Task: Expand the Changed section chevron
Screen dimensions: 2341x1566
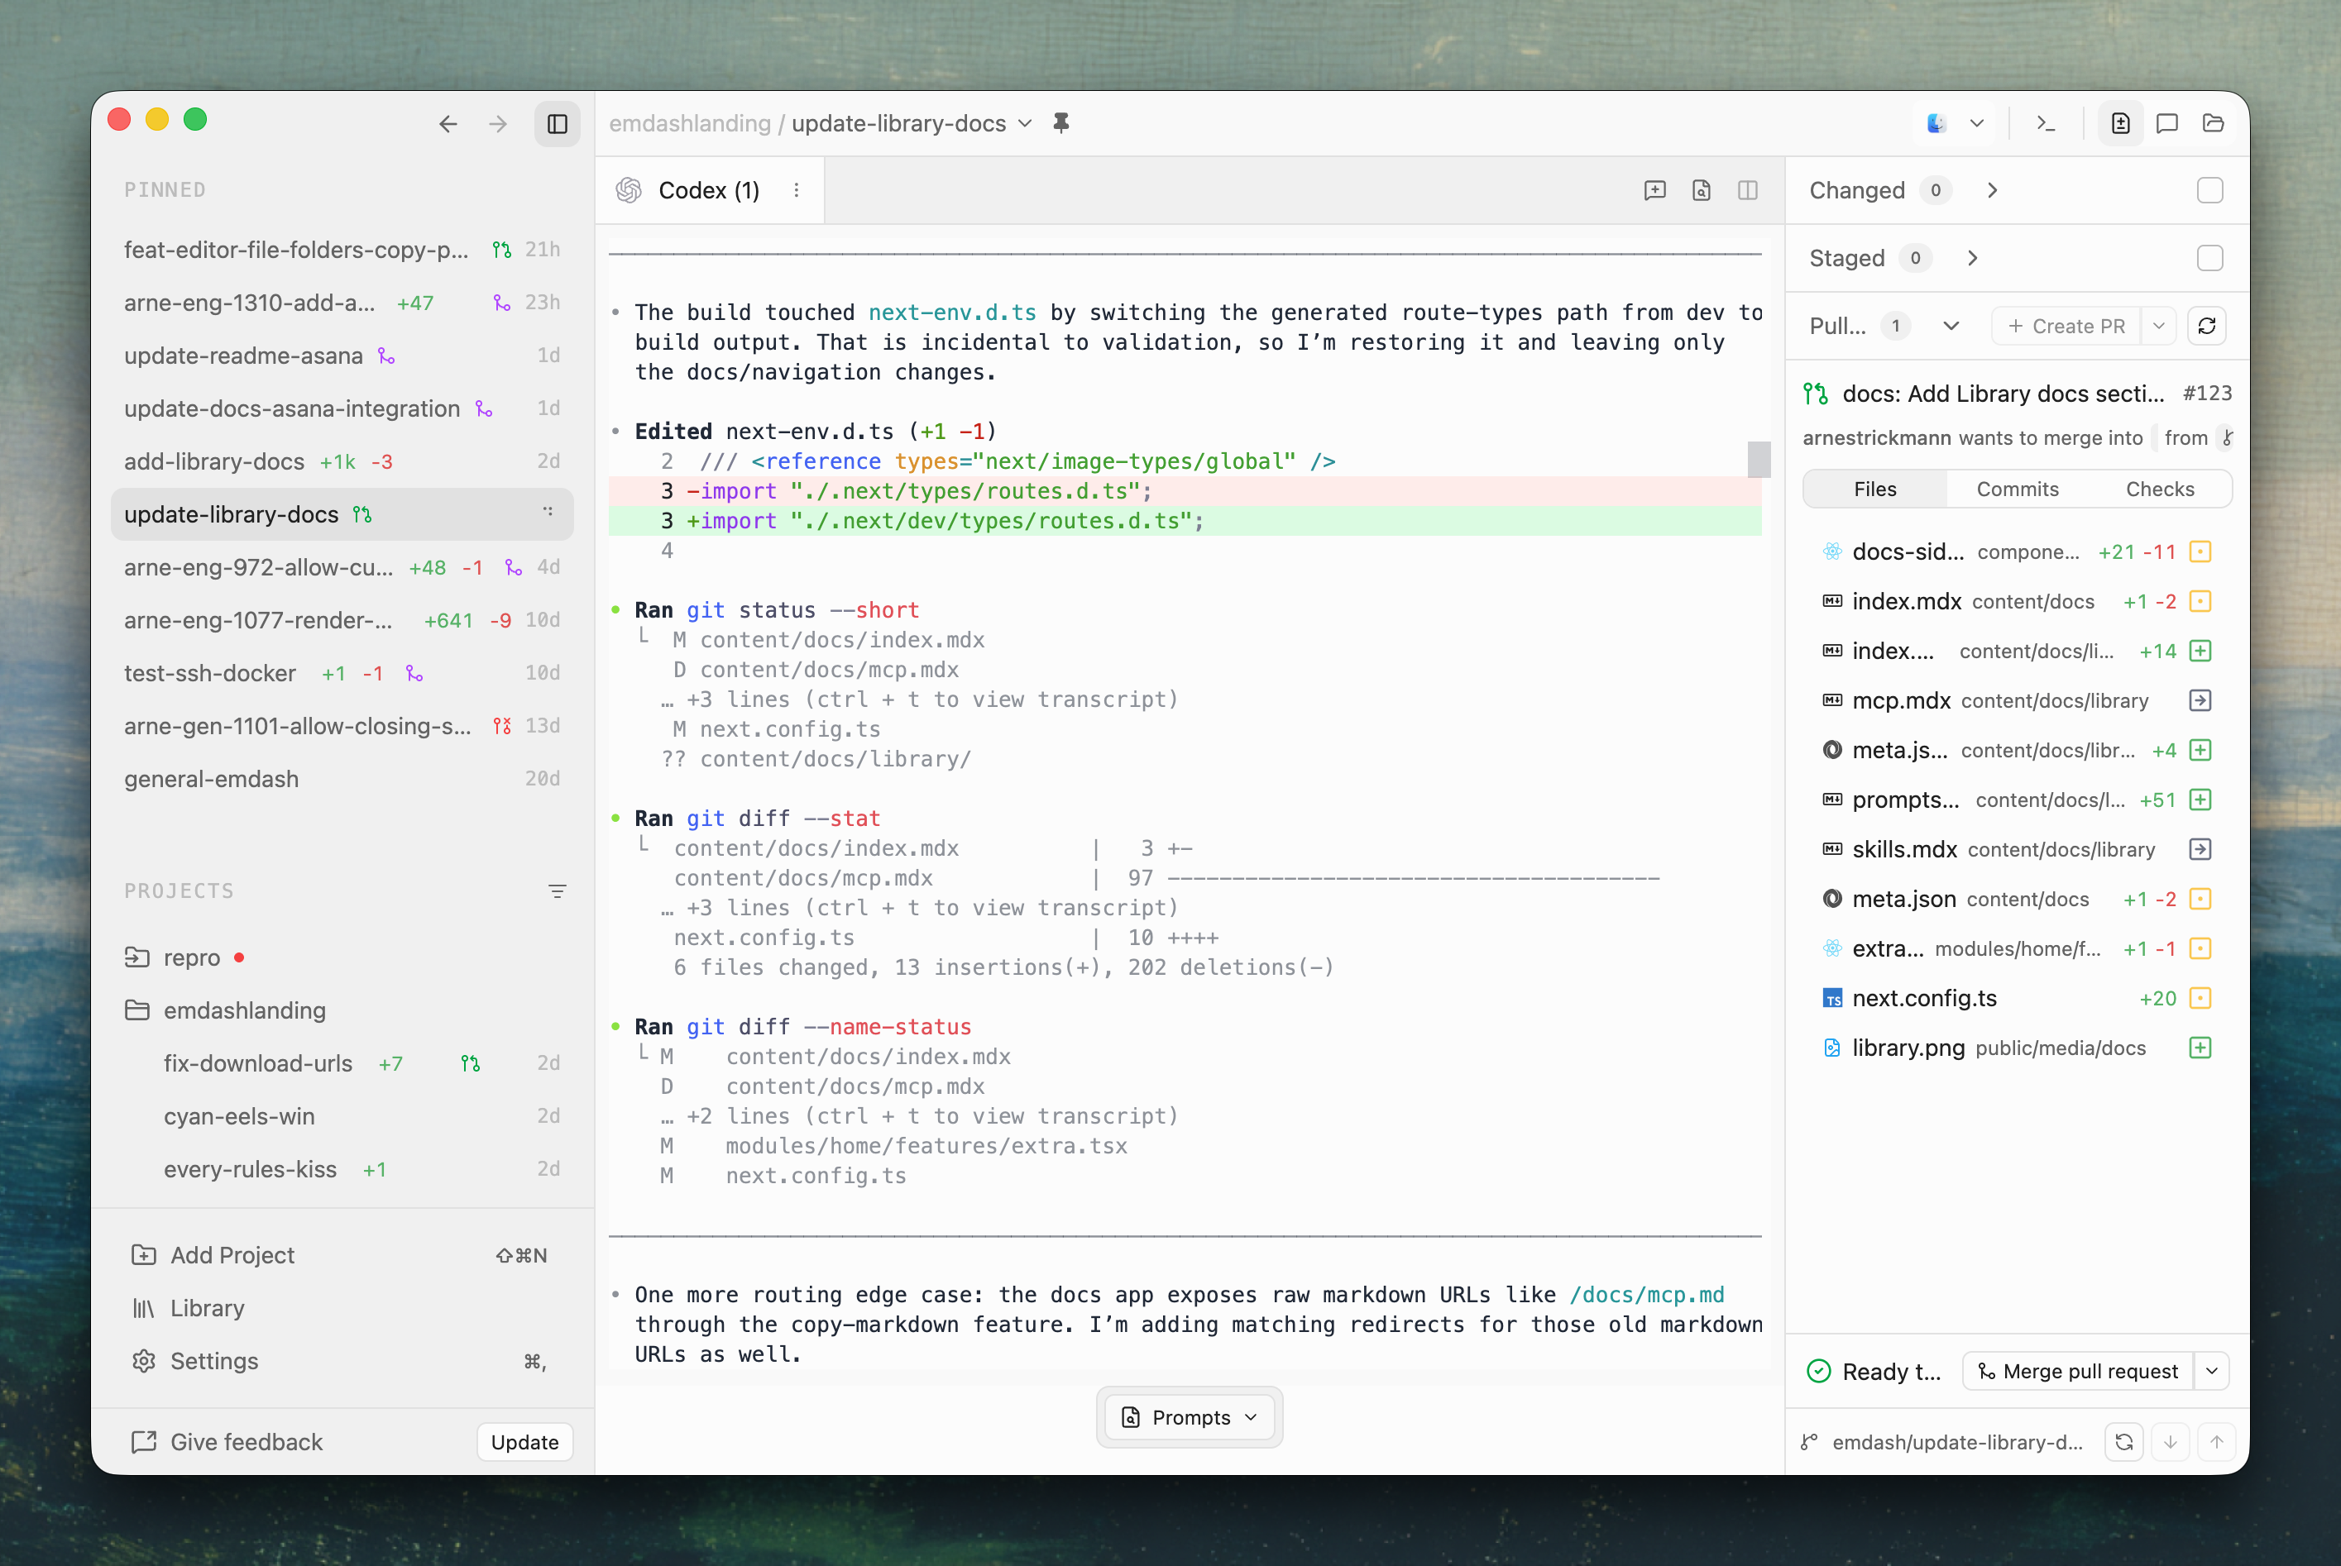Action: 1992,190
